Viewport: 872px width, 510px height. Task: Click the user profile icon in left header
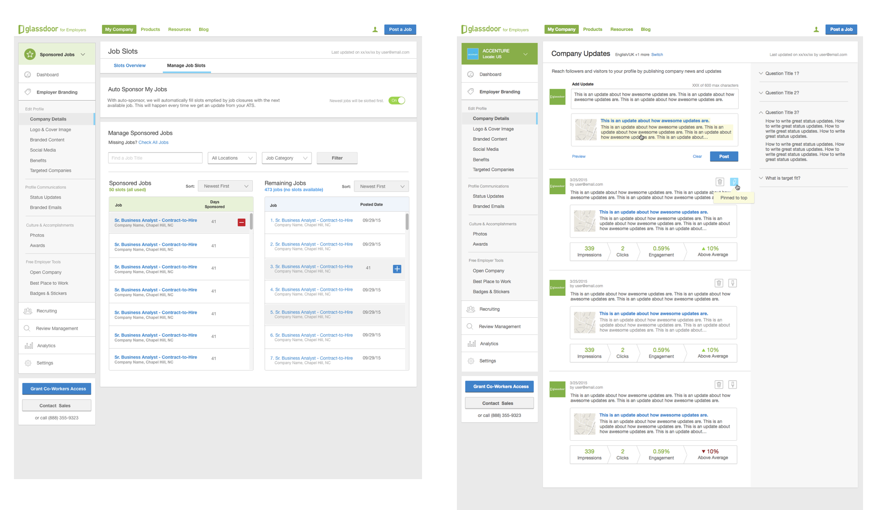[x=375, y=30]
